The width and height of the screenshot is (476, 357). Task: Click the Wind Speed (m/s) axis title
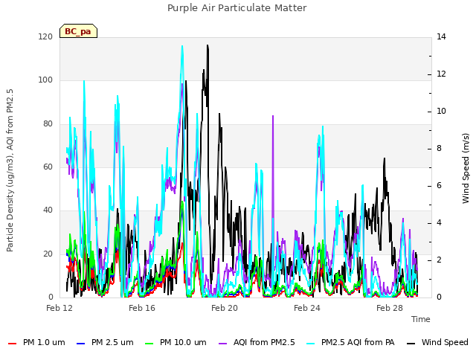tap(466, 168)
